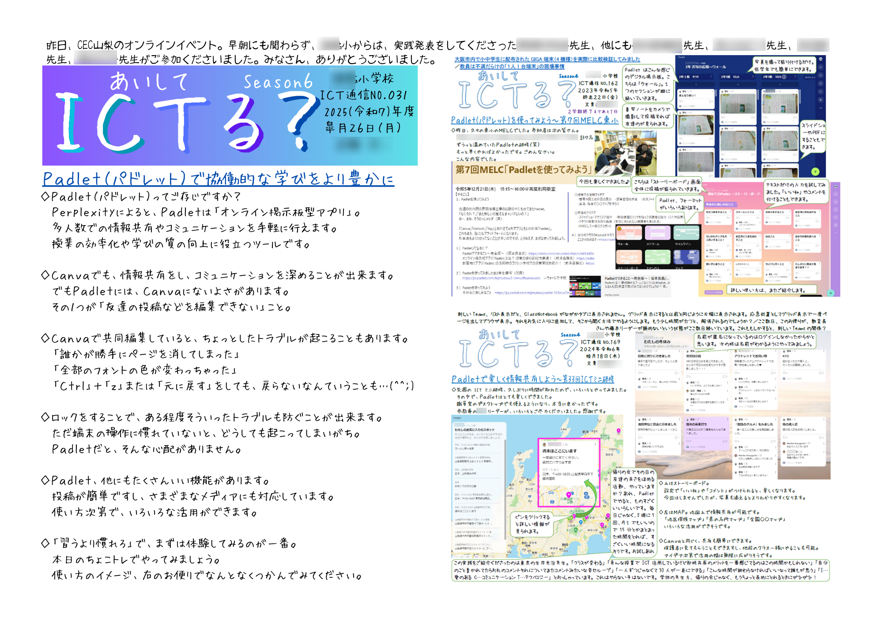Click the '2年 書写の広場〜ウォール' board title
The image size is (883, 624).
[x=706, y=67]
